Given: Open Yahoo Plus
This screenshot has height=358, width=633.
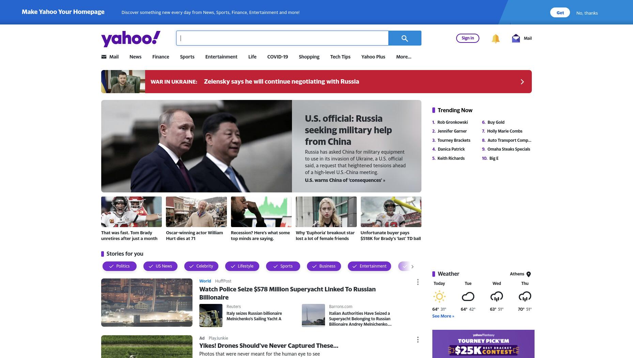Looking at the screenshot, I should point(373,57).
